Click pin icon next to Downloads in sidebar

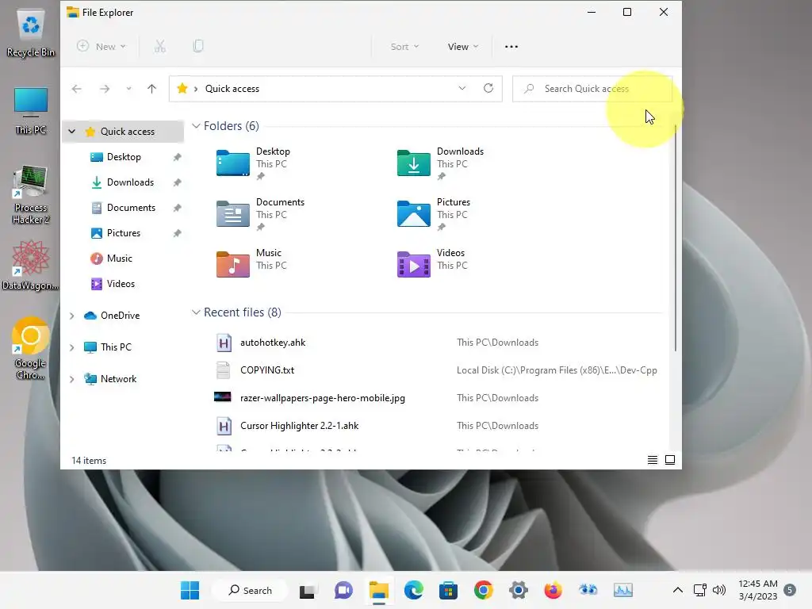pos(177,182)
